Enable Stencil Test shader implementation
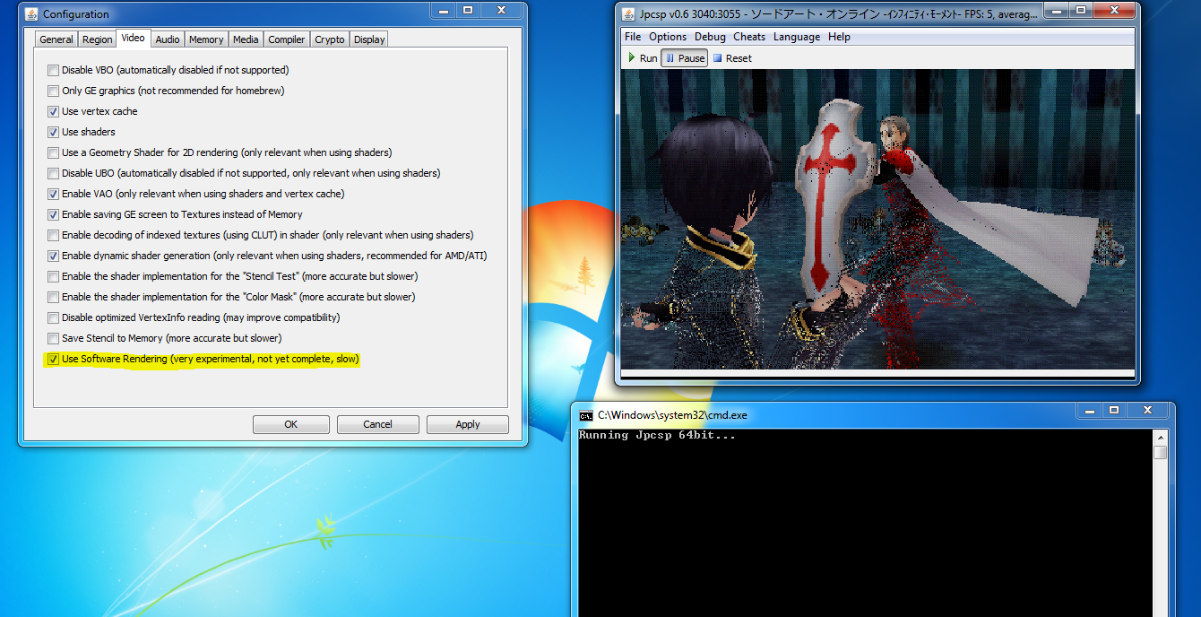Screen dimensions: 1201x617 54,276
